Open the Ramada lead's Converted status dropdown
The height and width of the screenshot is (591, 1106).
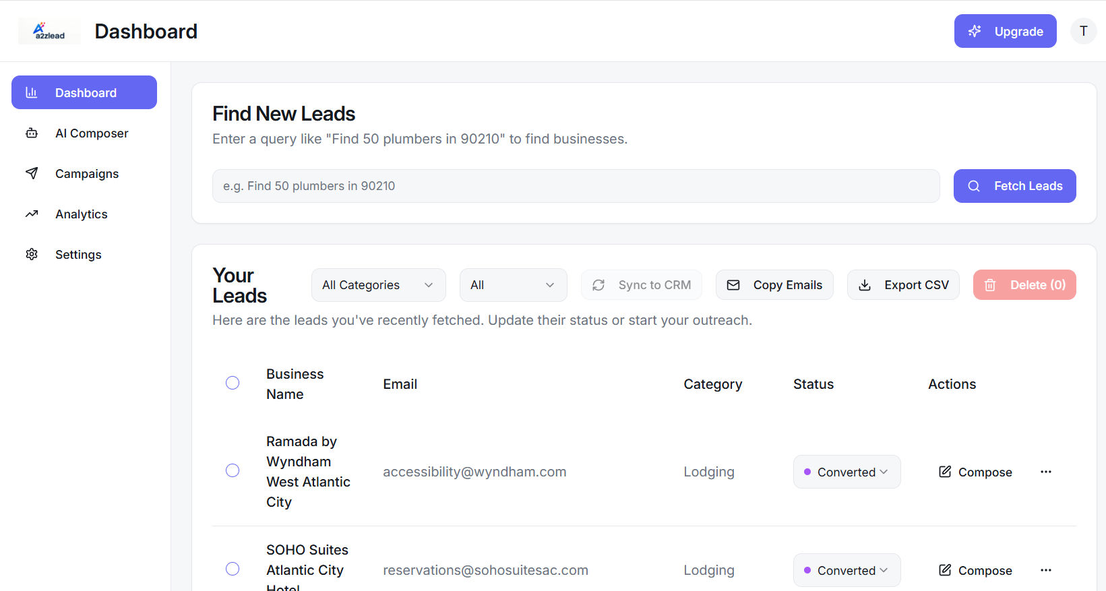[847, 472]
